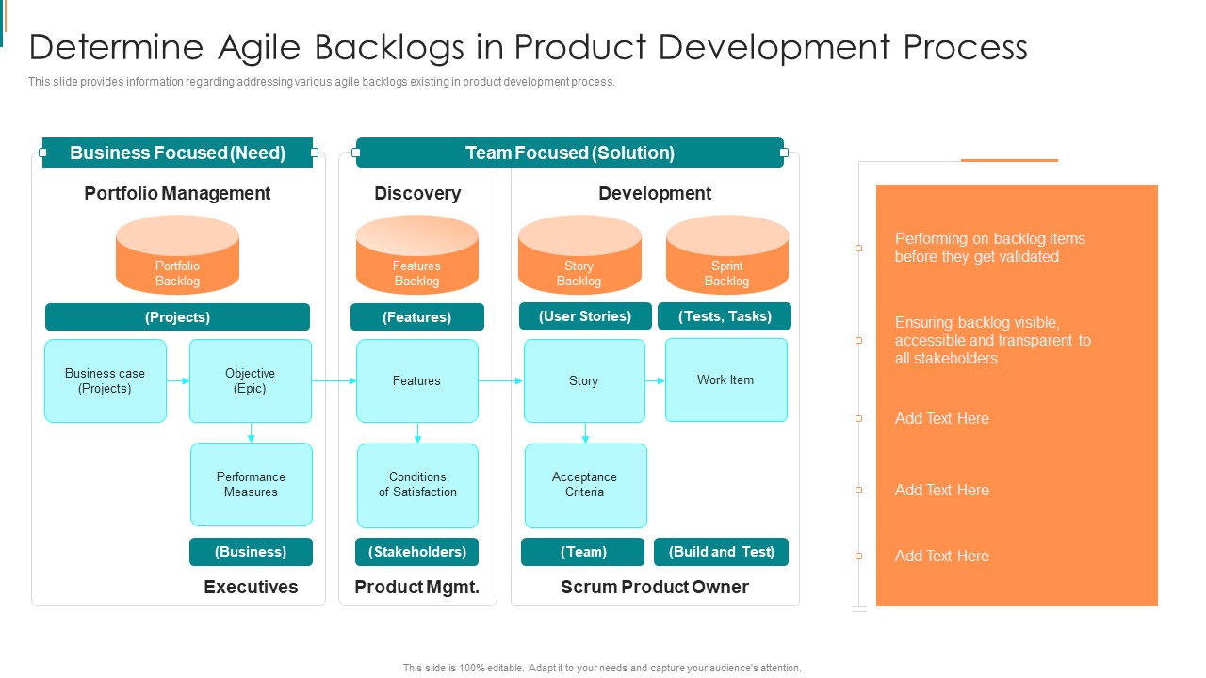Viewport: 1206px width, 678px height.
Task: Select the Business case (Projects) box
Action: coord(106,380)
